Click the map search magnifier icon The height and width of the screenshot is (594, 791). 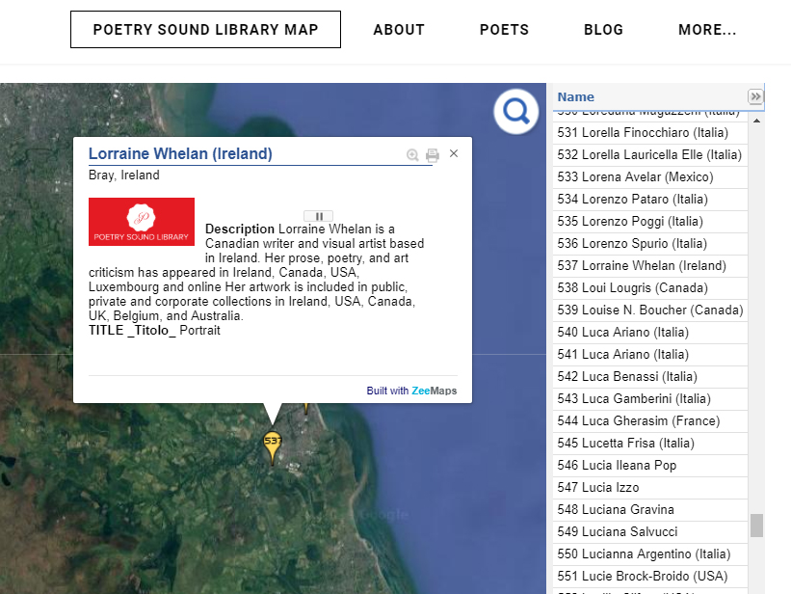click(x=515, y=113)
